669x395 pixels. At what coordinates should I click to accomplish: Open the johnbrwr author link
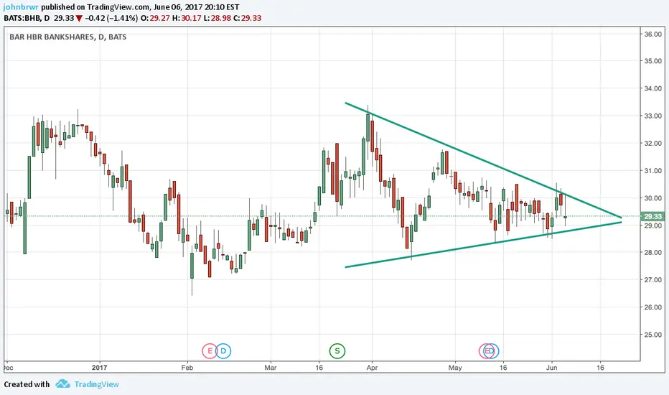(21, 7)
